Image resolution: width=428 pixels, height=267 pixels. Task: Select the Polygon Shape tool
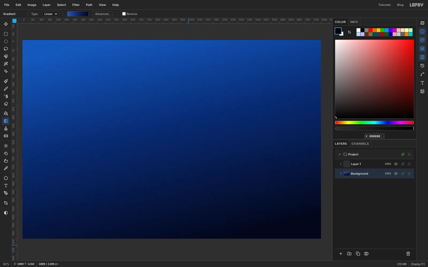[x=6, y=178]
